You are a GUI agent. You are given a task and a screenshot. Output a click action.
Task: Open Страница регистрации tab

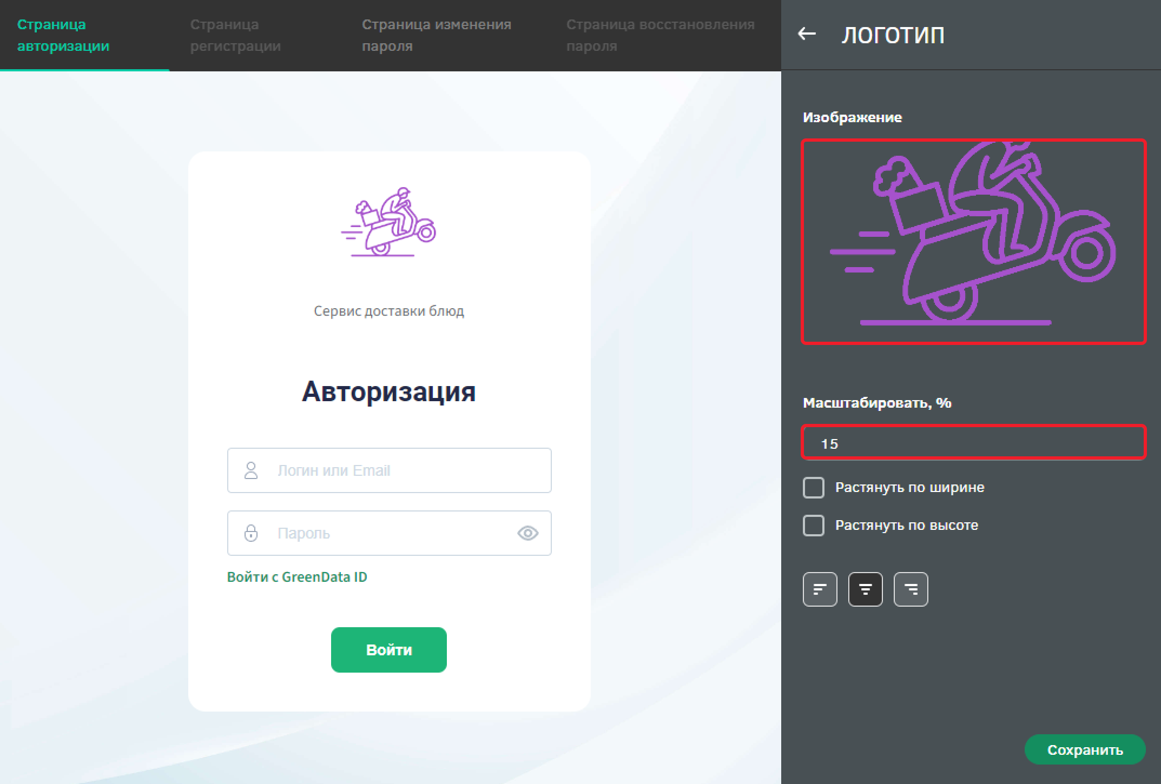(x=235, y=35)
